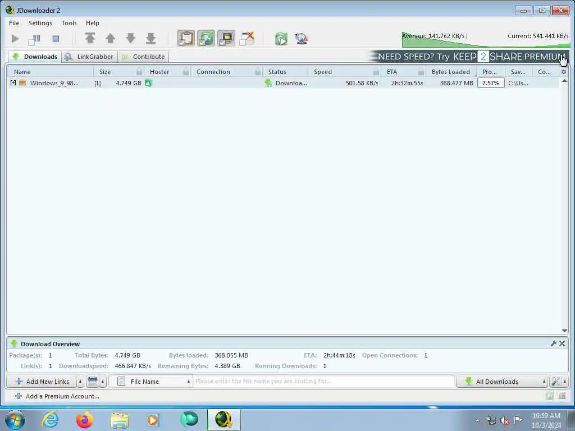Image resolution: width=575 pixels, height=431 pixels.
Task: Switch to the LinkGrabber tab
Action: tap(89, 57)
